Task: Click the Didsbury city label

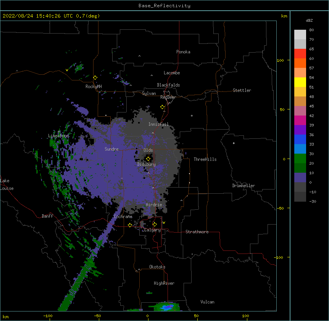Action: click(147, 164)
